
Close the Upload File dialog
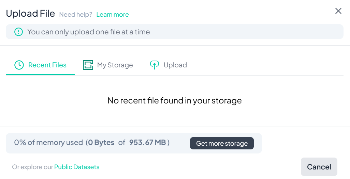(x=338, y=11)
